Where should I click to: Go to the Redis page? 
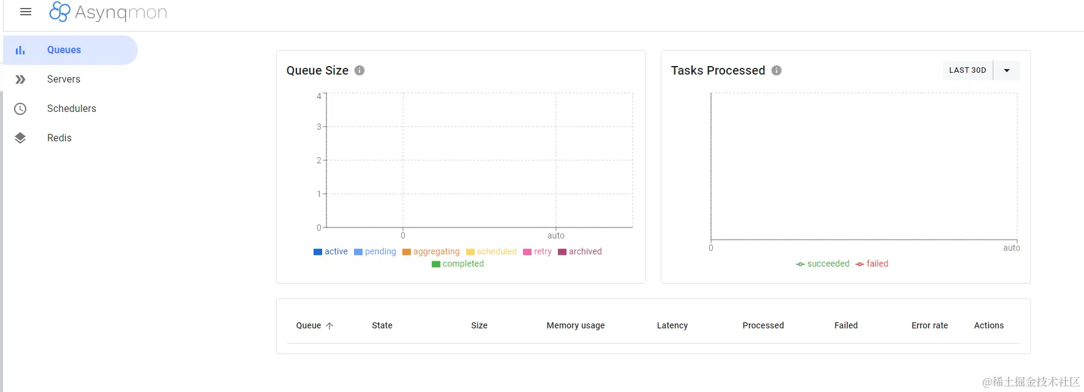(x=59, y=138)
